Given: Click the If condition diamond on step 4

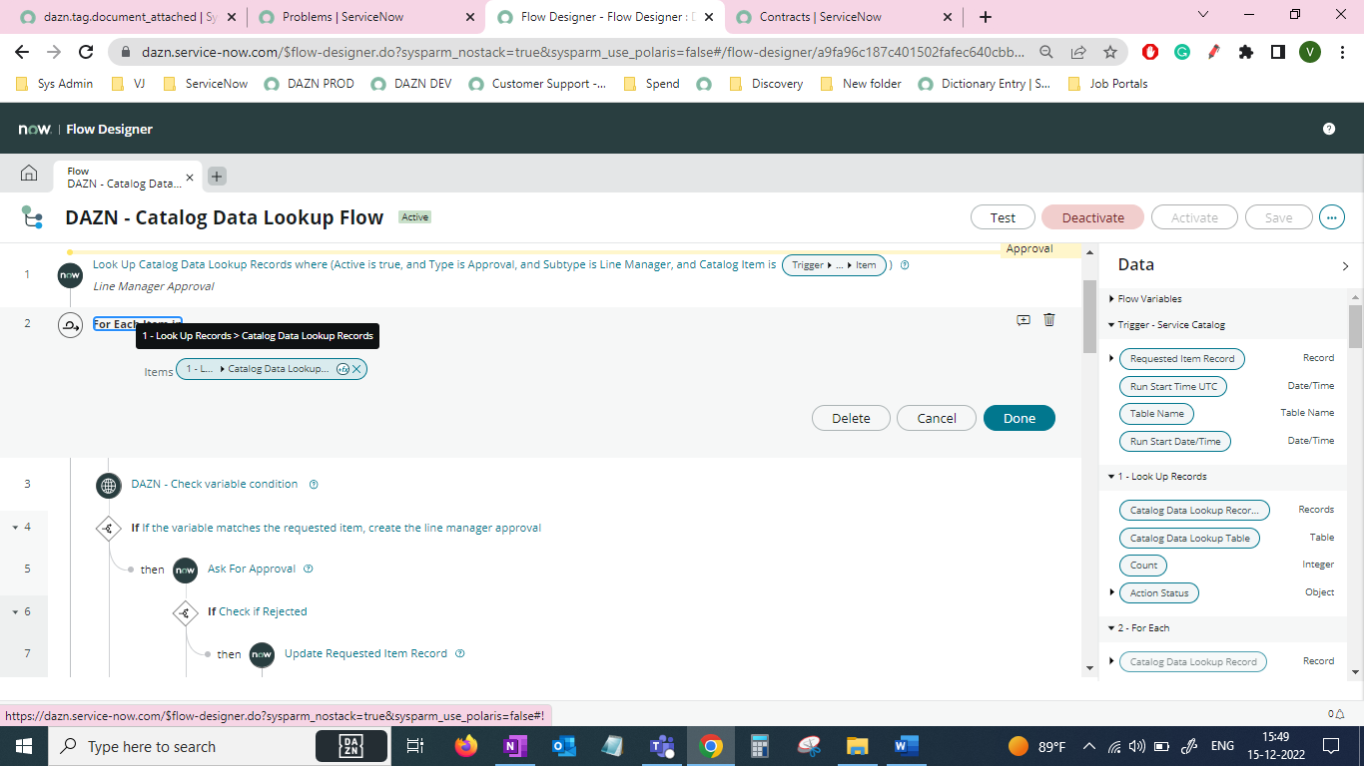Looking at the screenshot, I should [x=109, y=529].
